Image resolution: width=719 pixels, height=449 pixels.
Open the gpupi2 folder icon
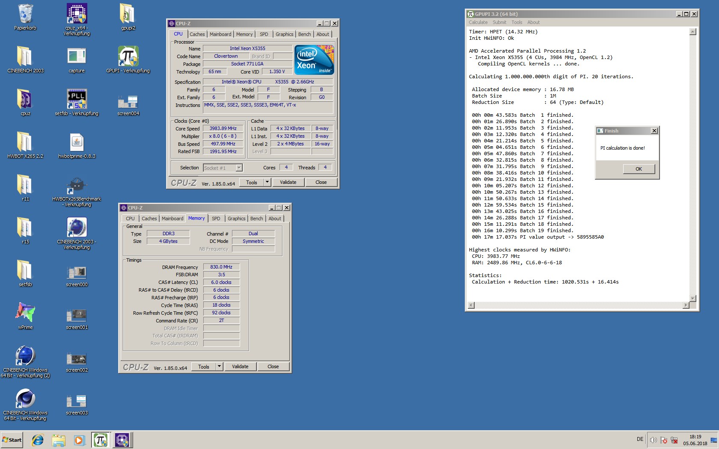tap(128, 14)
